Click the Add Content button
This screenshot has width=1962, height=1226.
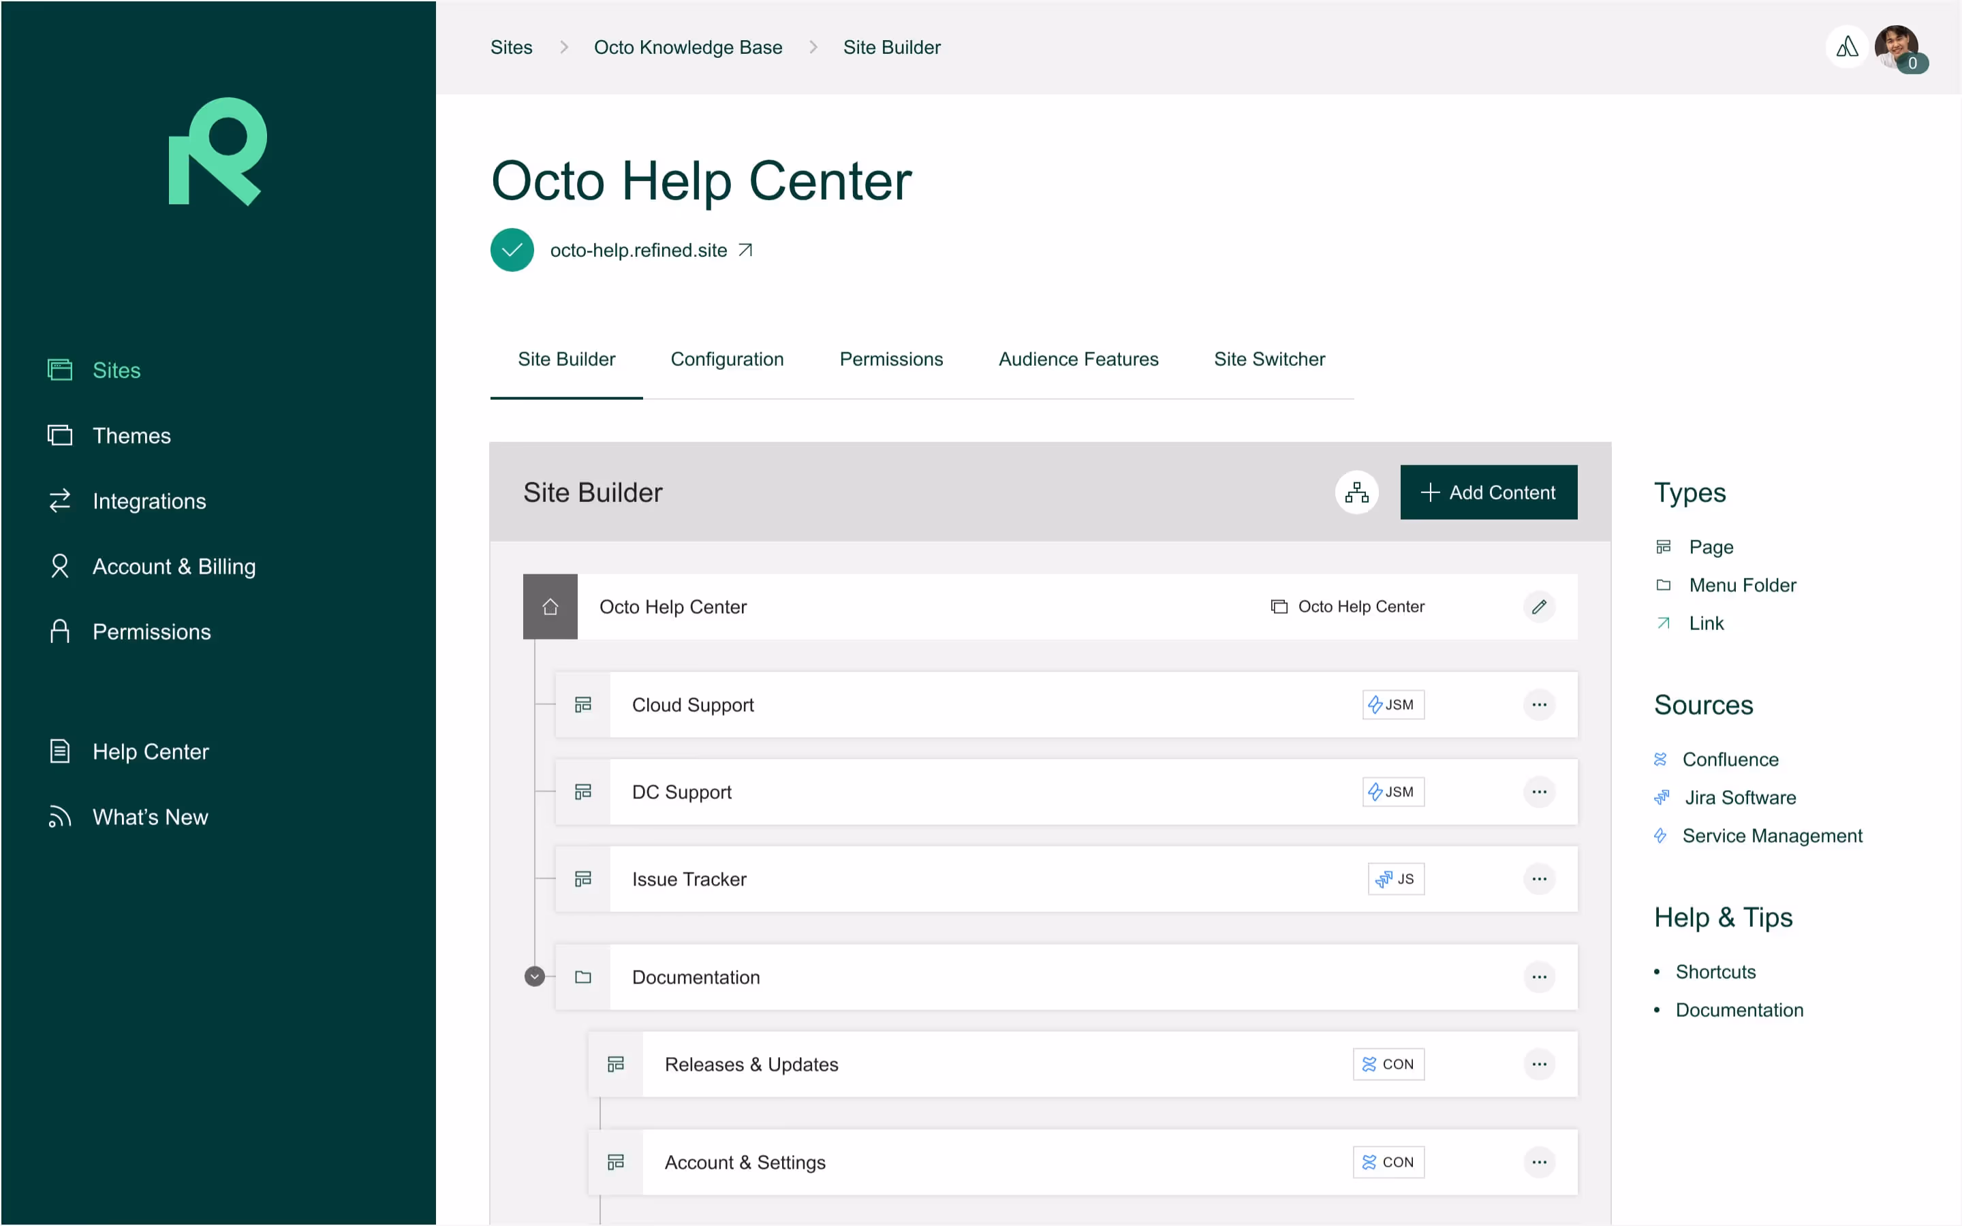tap(1489, 492)
